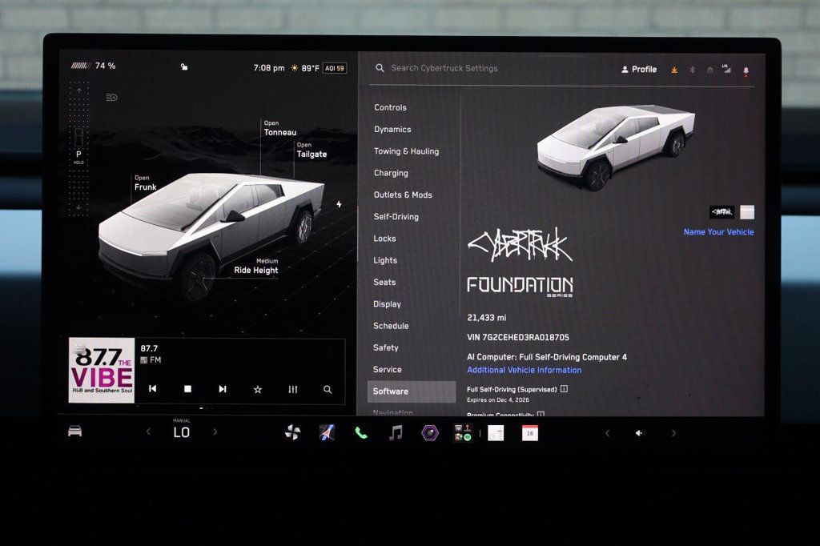Open the music note Media app
820x546 pixels.
[x=396, y=432]
